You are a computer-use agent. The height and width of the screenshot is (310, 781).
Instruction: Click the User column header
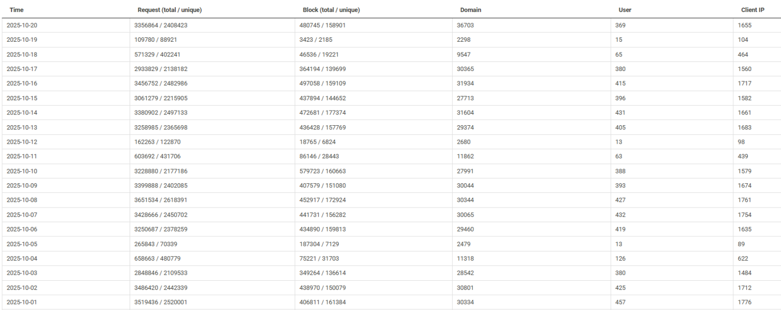click(625, 10)
